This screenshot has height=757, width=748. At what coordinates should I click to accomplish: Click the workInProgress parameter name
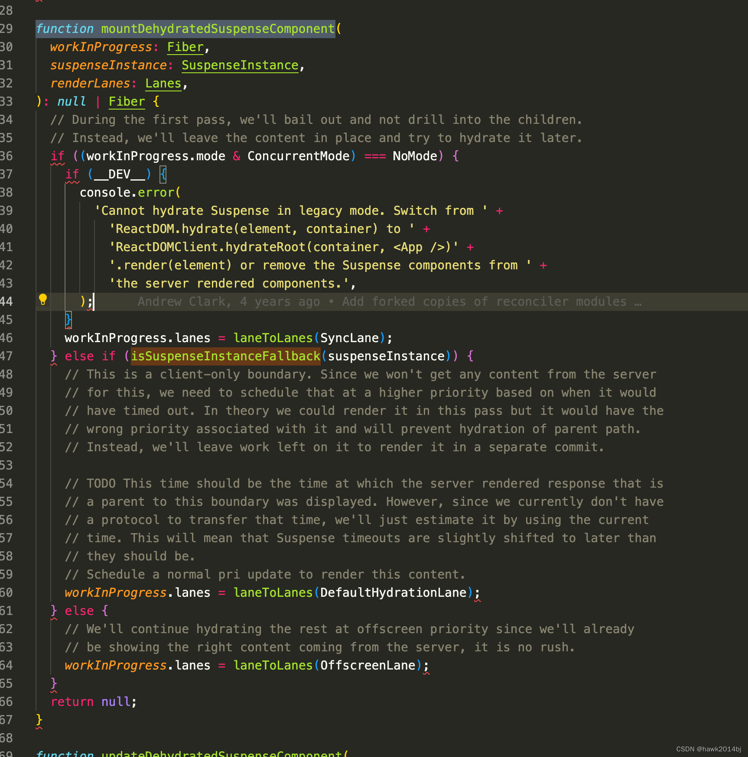click(x=101, y=47)
